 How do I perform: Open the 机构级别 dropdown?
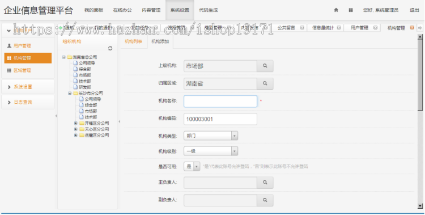(x=235, y=151)
